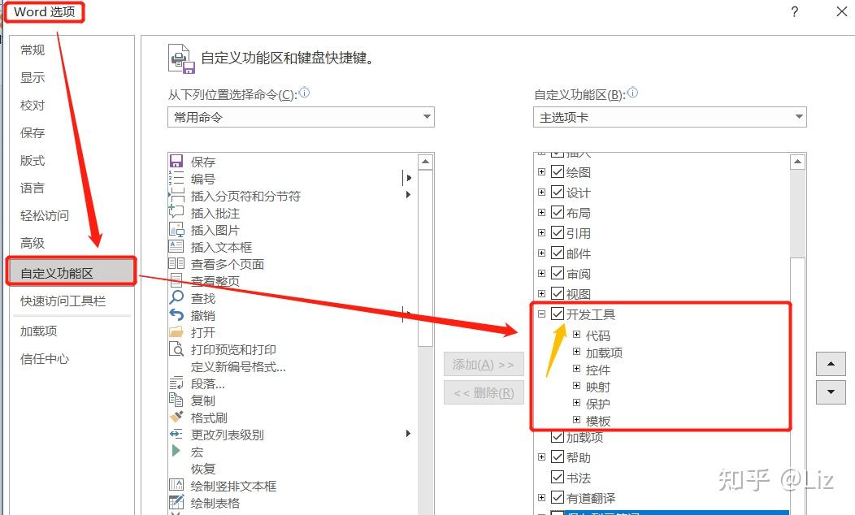This screenshot has width=855, height=515.
Task: Click the whole-page icon beside 查看整页
Action: tap(176, 281)
